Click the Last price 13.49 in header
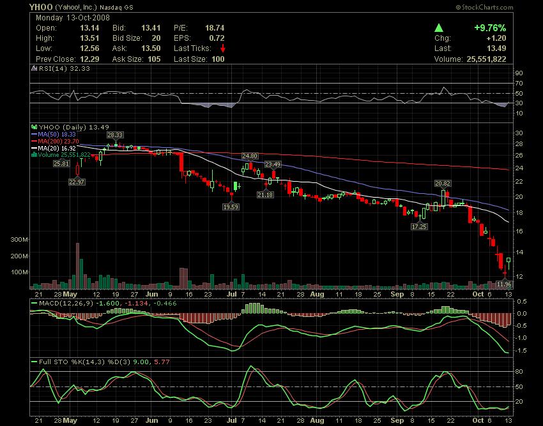 click(x=496, y=48)
